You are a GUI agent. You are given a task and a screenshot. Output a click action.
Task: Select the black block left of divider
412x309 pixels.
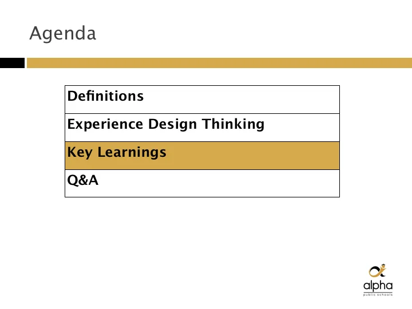(13, 63)
